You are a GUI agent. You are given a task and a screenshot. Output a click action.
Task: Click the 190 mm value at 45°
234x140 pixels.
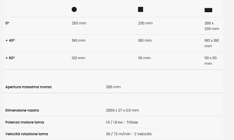[79, 40]
